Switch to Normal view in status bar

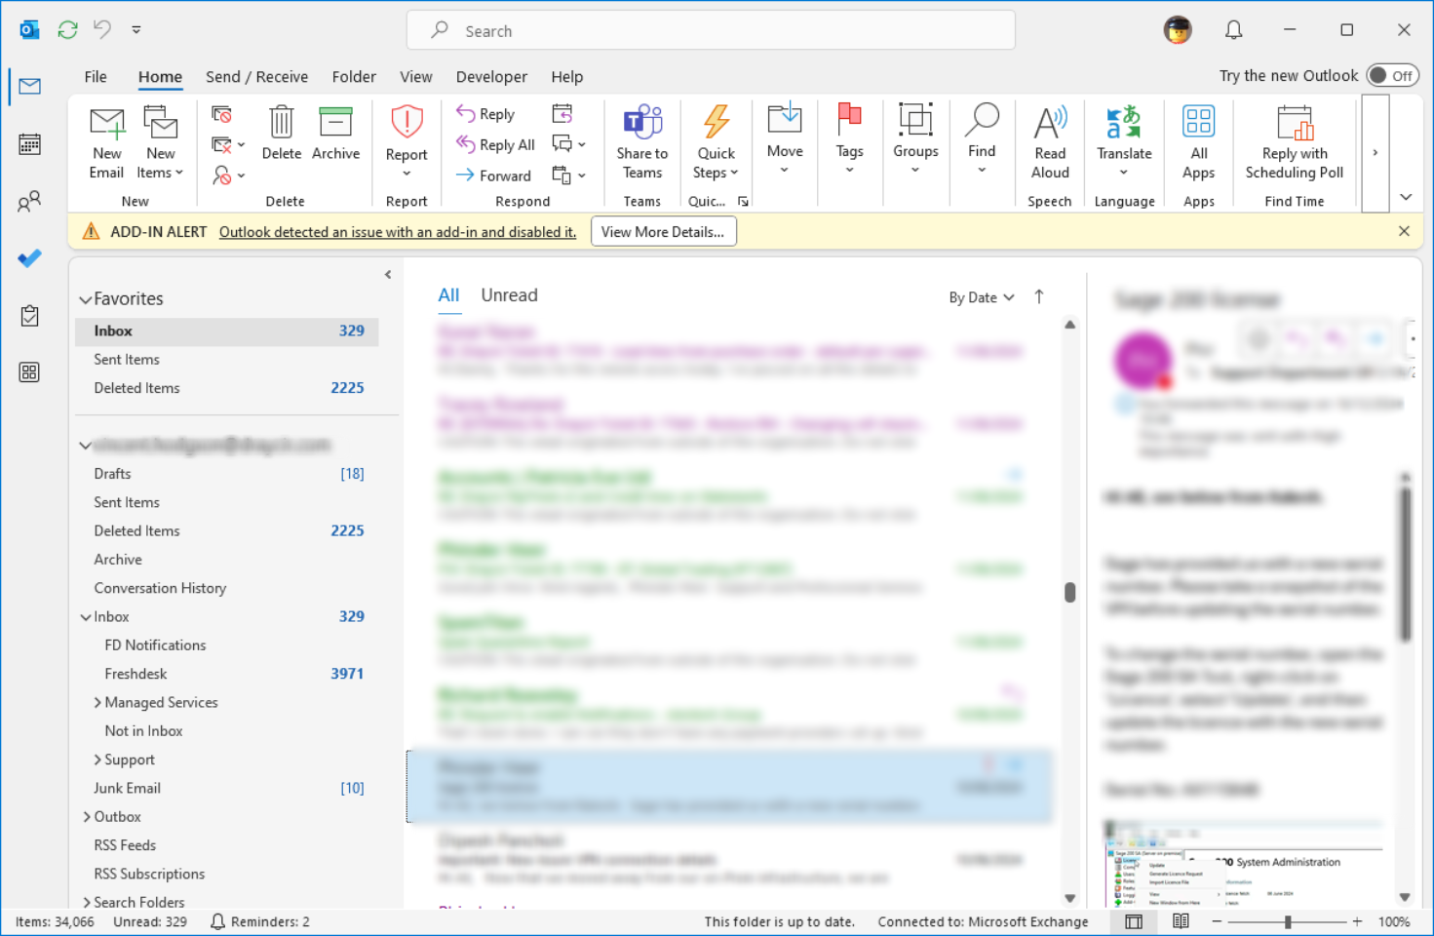[1134, 921]
